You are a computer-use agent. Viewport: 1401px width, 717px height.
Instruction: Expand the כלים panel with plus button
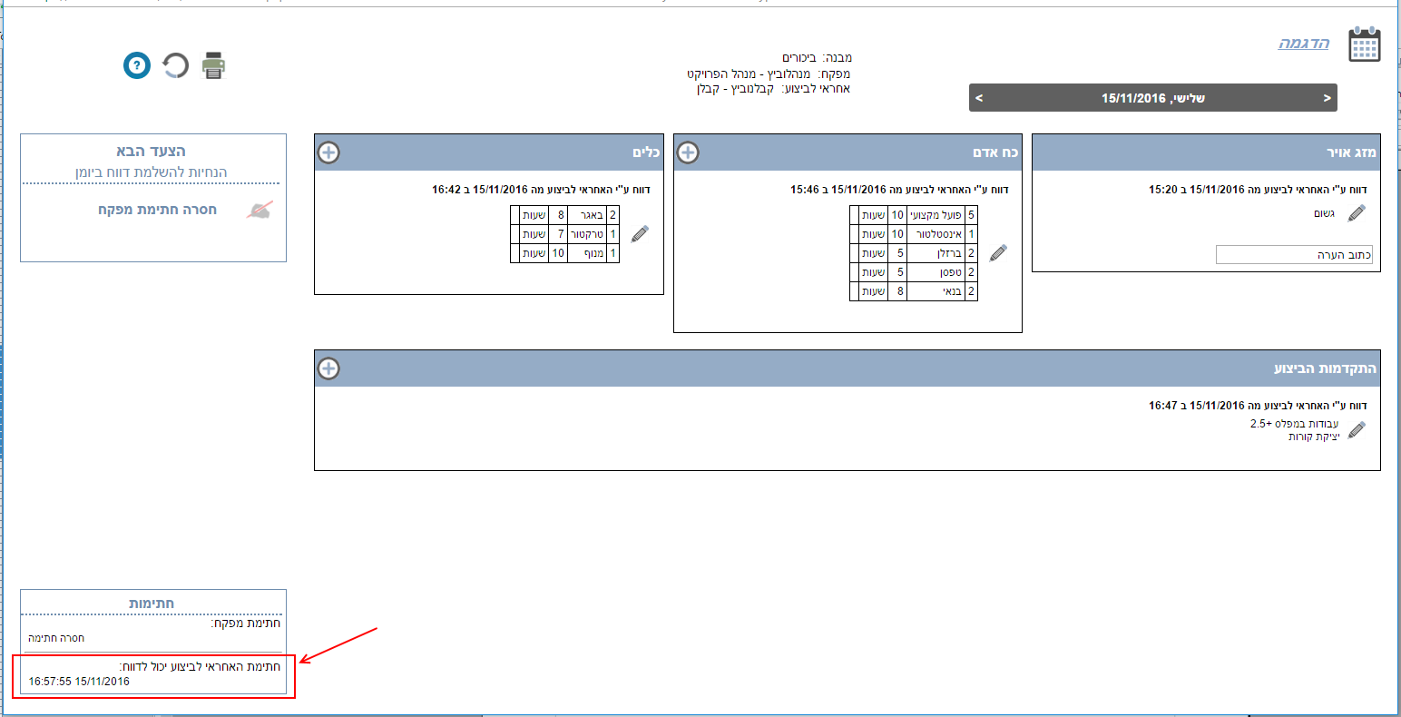click(328, 152)
